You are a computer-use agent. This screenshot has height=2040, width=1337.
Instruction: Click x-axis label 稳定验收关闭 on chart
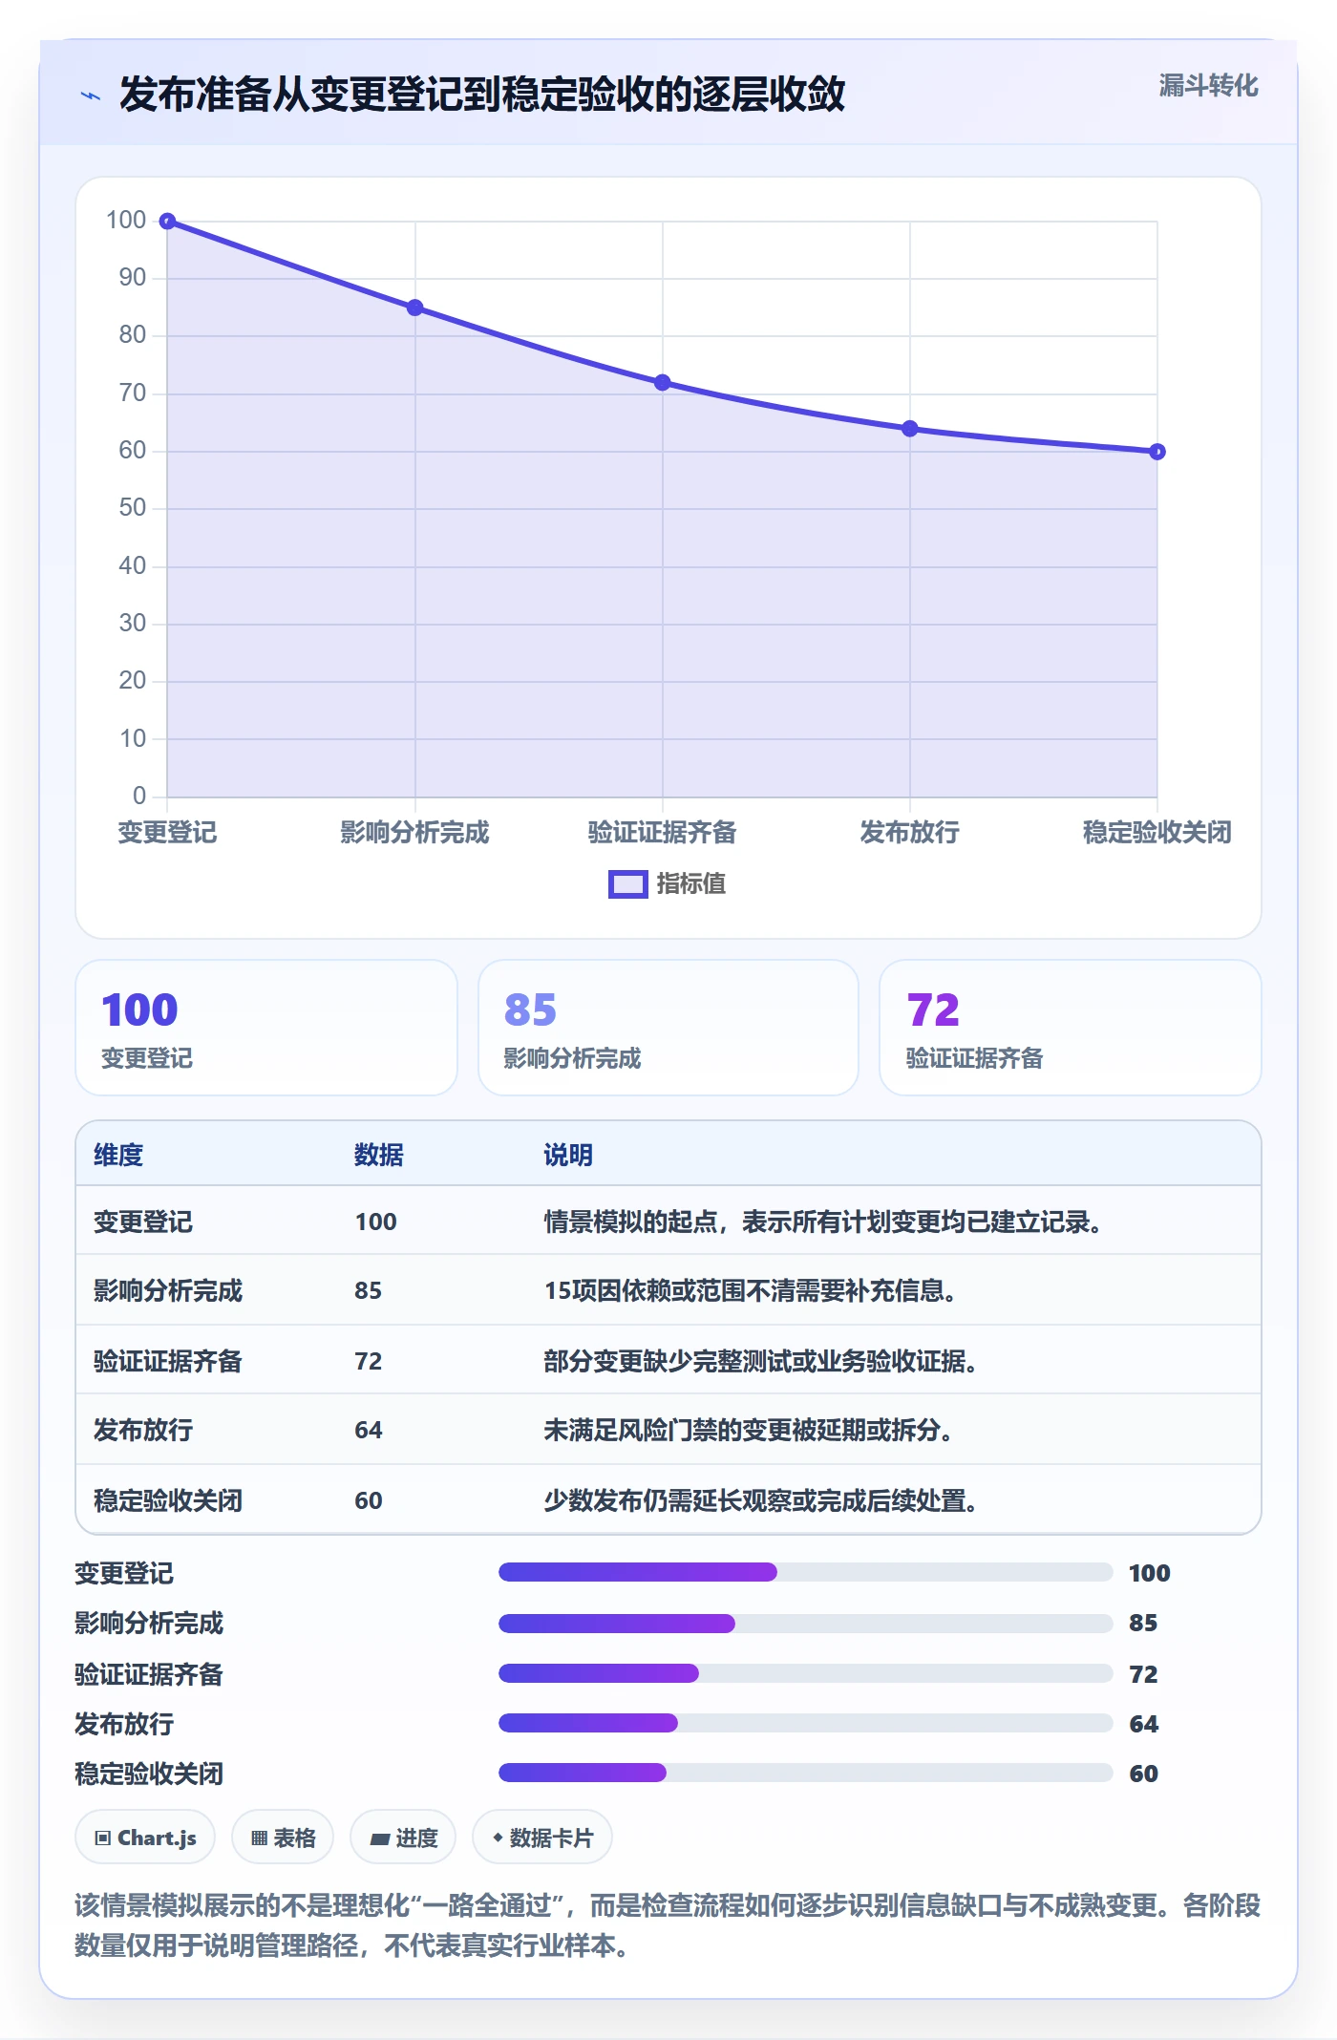(x=1157, y=833)
